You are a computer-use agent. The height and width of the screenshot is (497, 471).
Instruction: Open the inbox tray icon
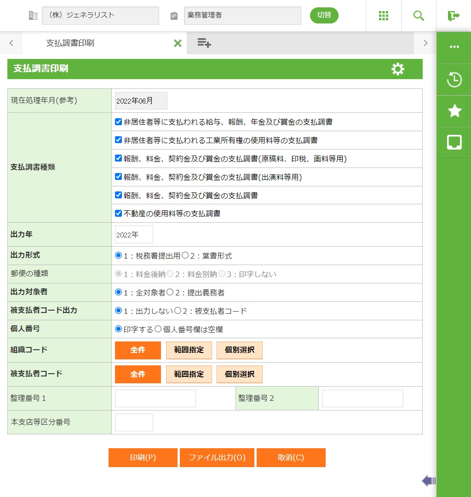454,142
